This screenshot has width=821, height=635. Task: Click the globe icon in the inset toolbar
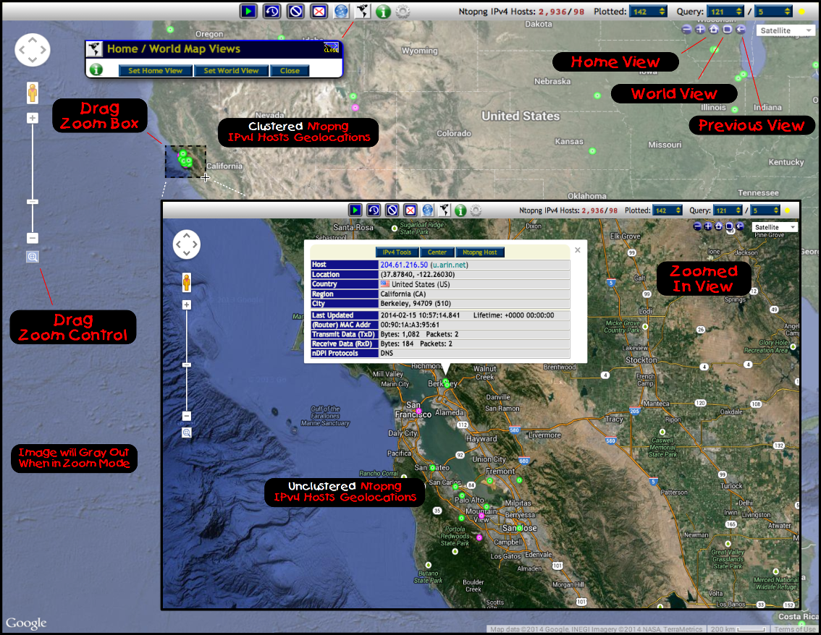(x=428, y=210)
